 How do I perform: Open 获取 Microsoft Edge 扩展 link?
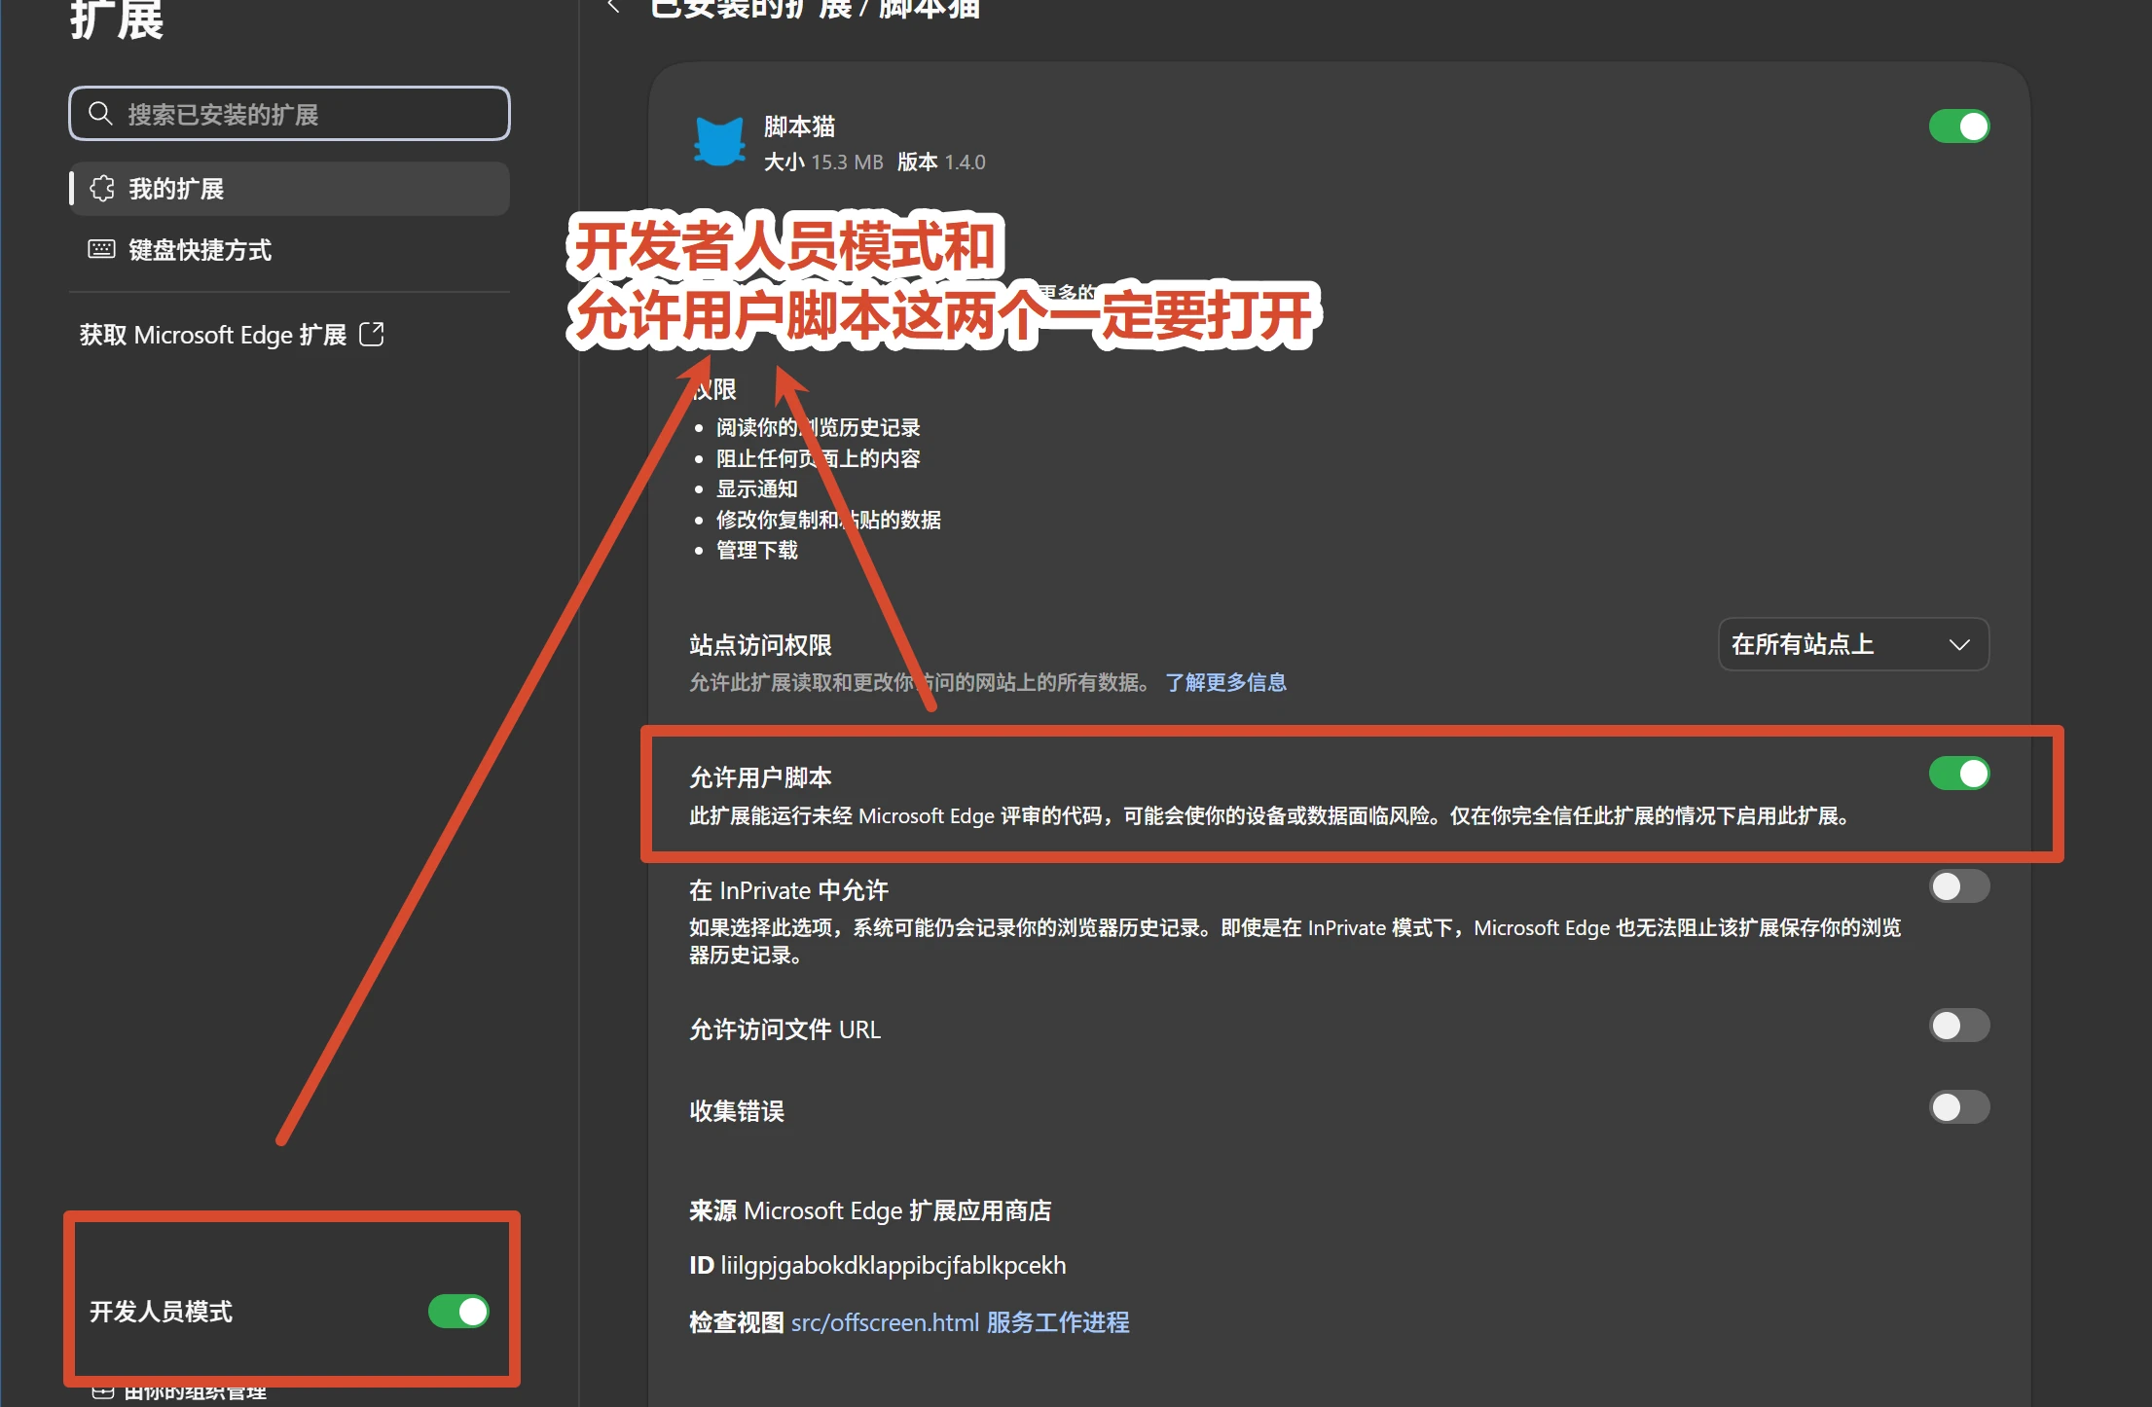pyautogui.click(x=232, y=335)
